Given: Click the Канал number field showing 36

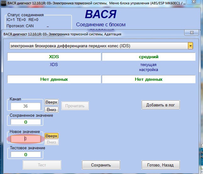Looking at the screenshot, I should click(25, 106).
